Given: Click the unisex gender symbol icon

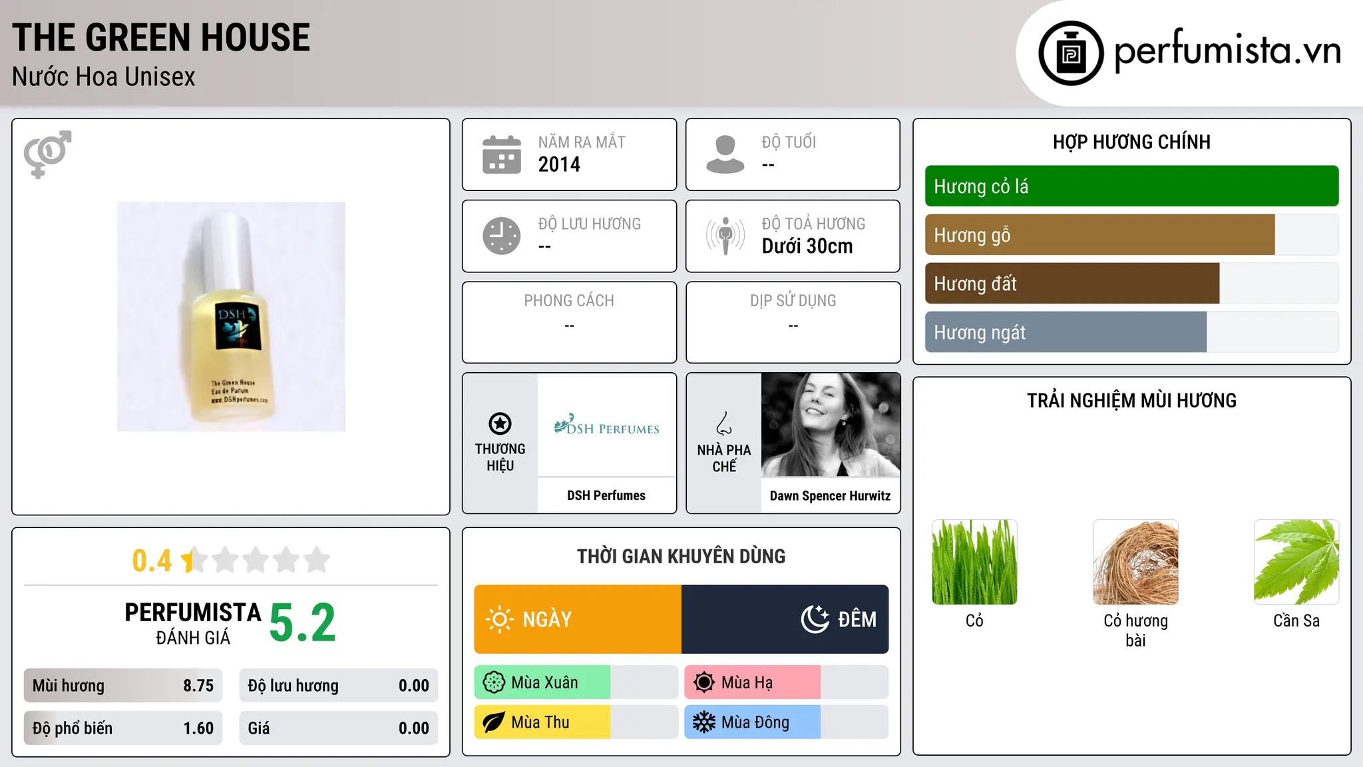Looking at the screenshot, I should (x=47, y=154).
